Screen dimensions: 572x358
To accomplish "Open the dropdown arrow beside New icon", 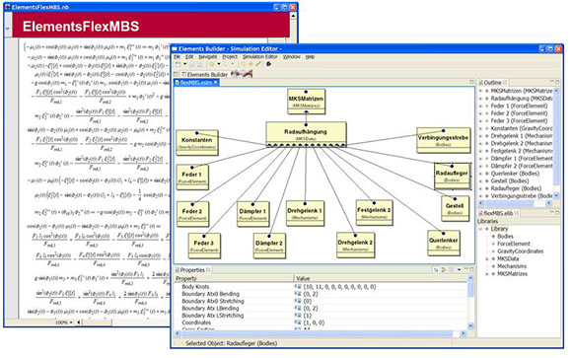I will pos(185,64).
